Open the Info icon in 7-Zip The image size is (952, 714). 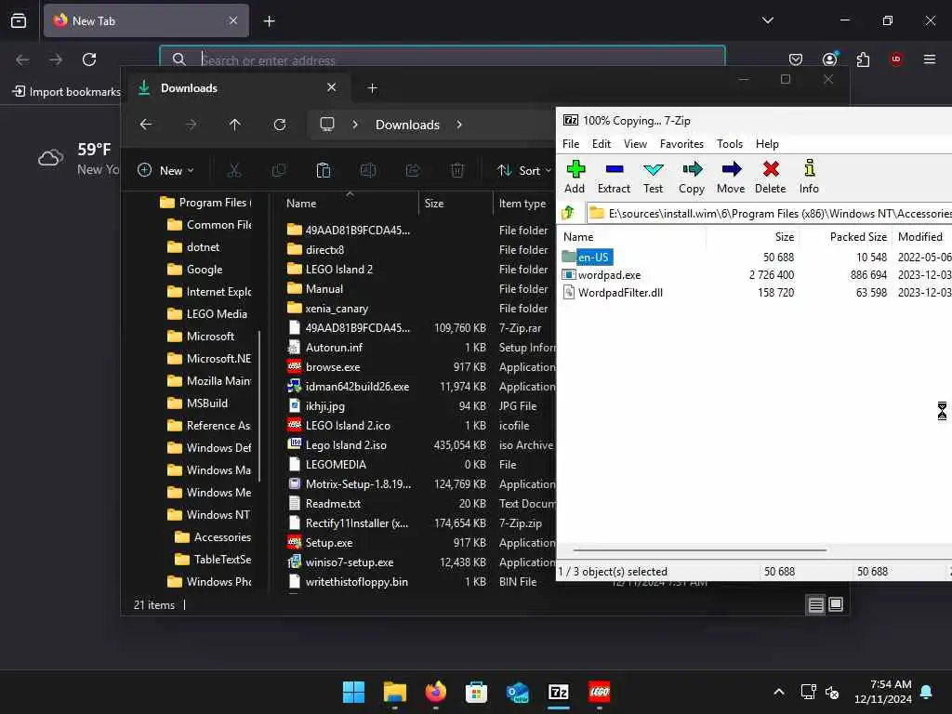click(809, 177)
